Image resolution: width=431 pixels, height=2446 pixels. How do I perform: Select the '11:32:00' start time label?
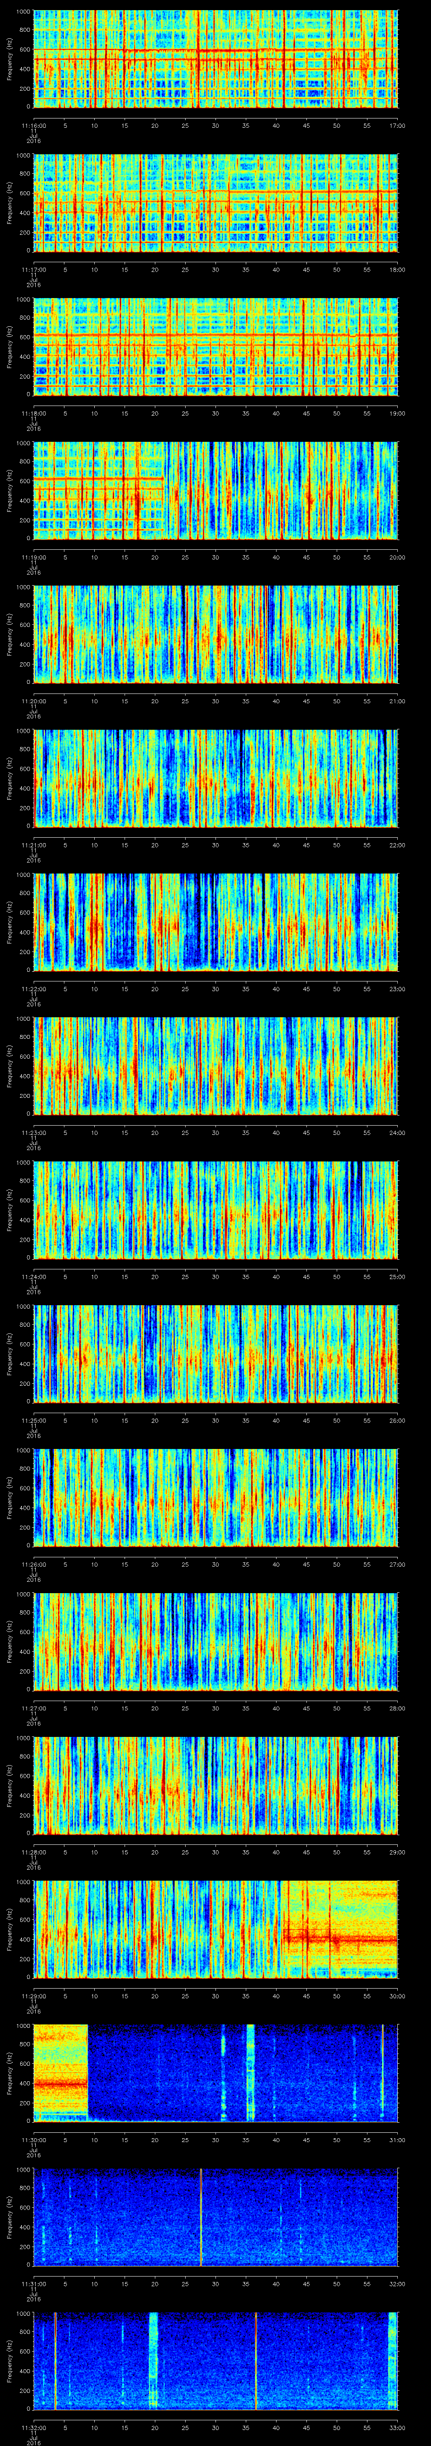34,2427
